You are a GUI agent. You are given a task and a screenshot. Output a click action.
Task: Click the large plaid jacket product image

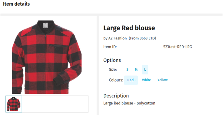pyautogui.click(x=47, y=57)
